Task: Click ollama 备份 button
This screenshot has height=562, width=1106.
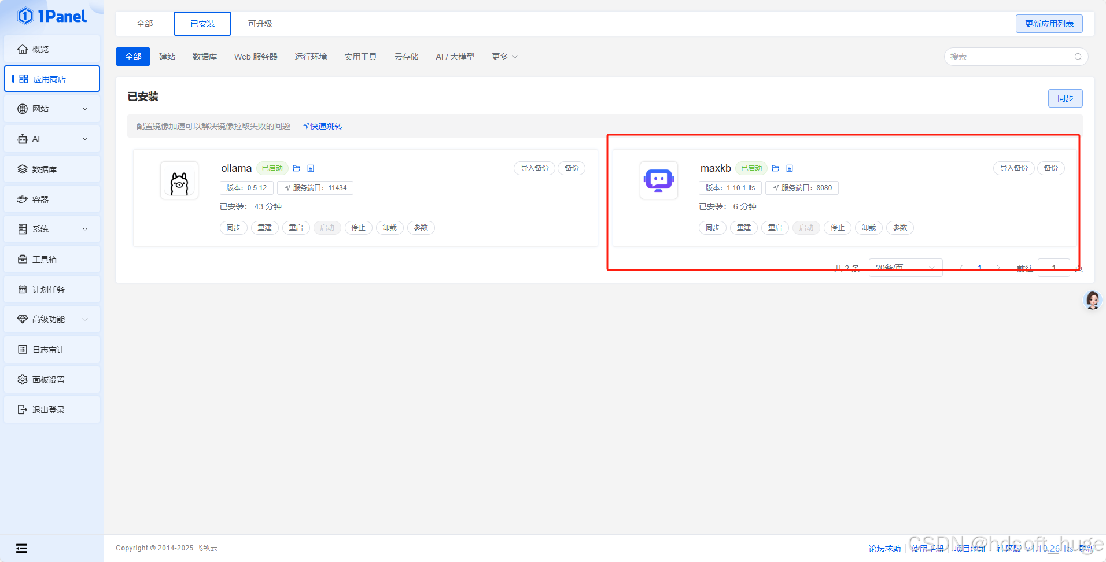Action: [572, 168]
